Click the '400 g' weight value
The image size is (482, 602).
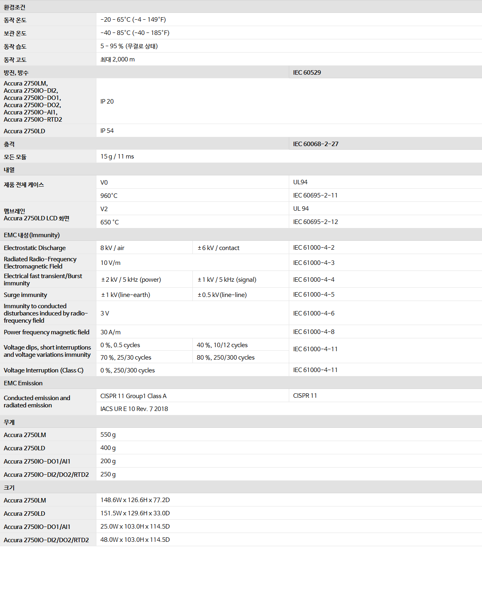click(x=108, y=448)
